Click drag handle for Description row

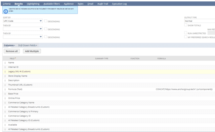click(5, 80)
